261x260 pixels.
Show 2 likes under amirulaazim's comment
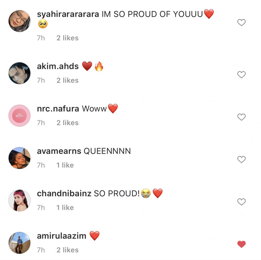pyautogui.click(x=67, y=250)
